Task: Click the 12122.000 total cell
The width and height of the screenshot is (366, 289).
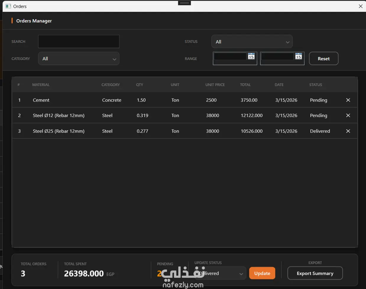Action: point(252,116)
